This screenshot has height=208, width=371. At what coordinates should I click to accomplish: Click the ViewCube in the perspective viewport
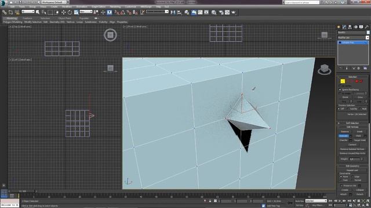(325, 69)
